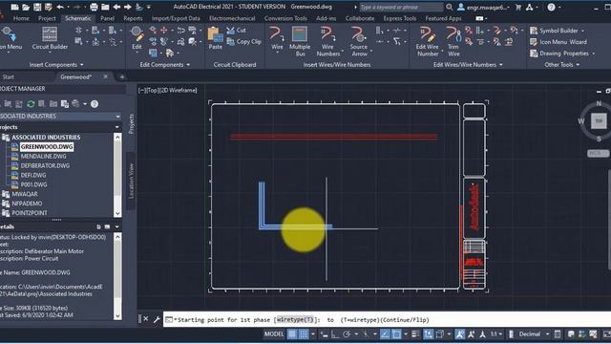Select the NFPADEMO project in tree
Image resolution: width=611 pixels, height=344 pixels.
point(27,204)
